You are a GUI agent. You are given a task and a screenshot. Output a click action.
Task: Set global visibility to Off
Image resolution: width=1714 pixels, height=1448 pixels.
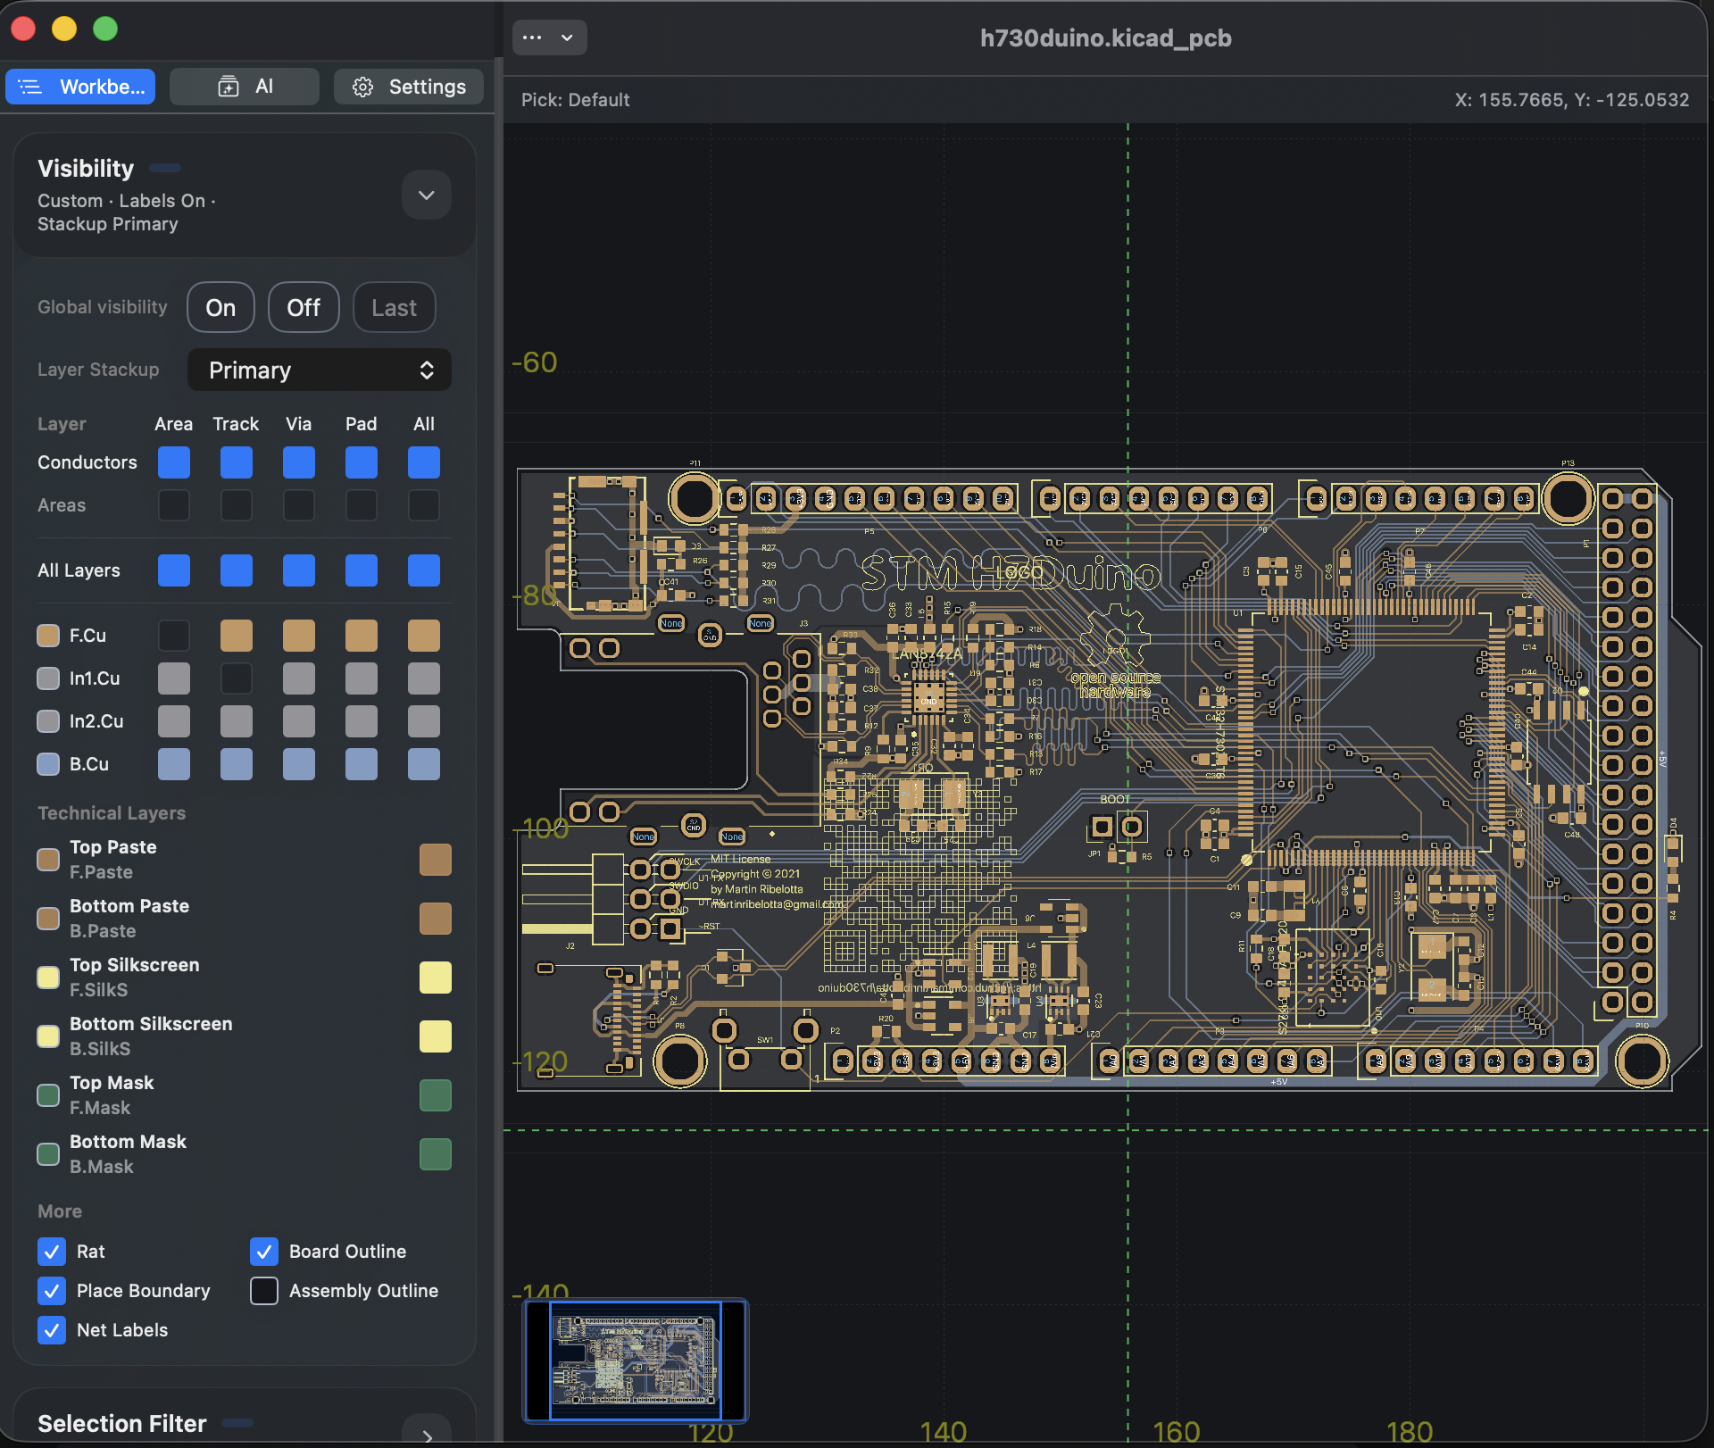point(304,307)
